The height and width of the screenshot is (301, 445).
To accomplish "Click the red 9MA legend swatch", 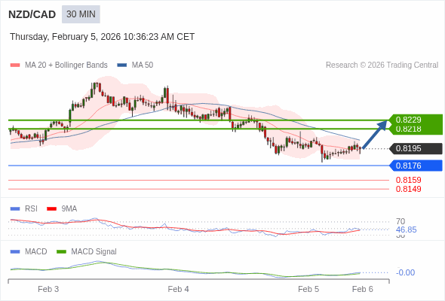I will pos(51,209).
